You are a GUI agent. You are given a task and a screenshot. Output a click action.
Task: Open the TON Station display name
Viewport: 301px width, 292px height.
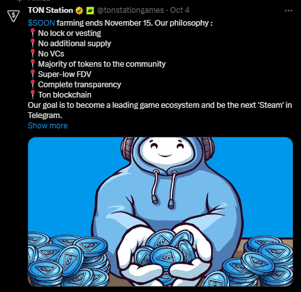tap(51, 10)
